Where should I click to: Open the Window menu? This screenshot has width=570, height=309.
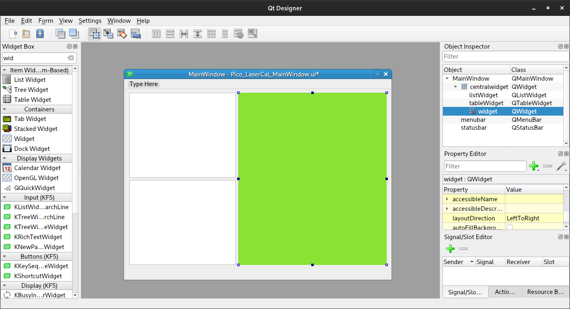[x=119, y=21]
